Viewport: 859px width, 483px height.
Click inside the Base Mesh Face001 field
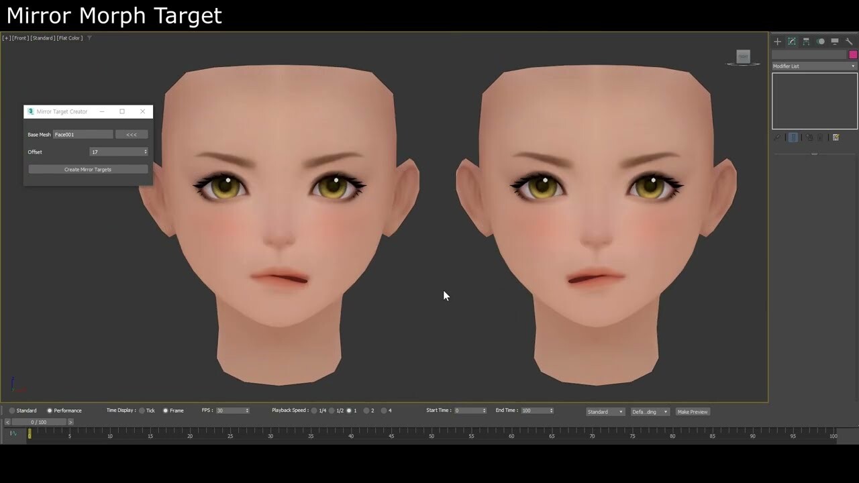tap(82, 134)
